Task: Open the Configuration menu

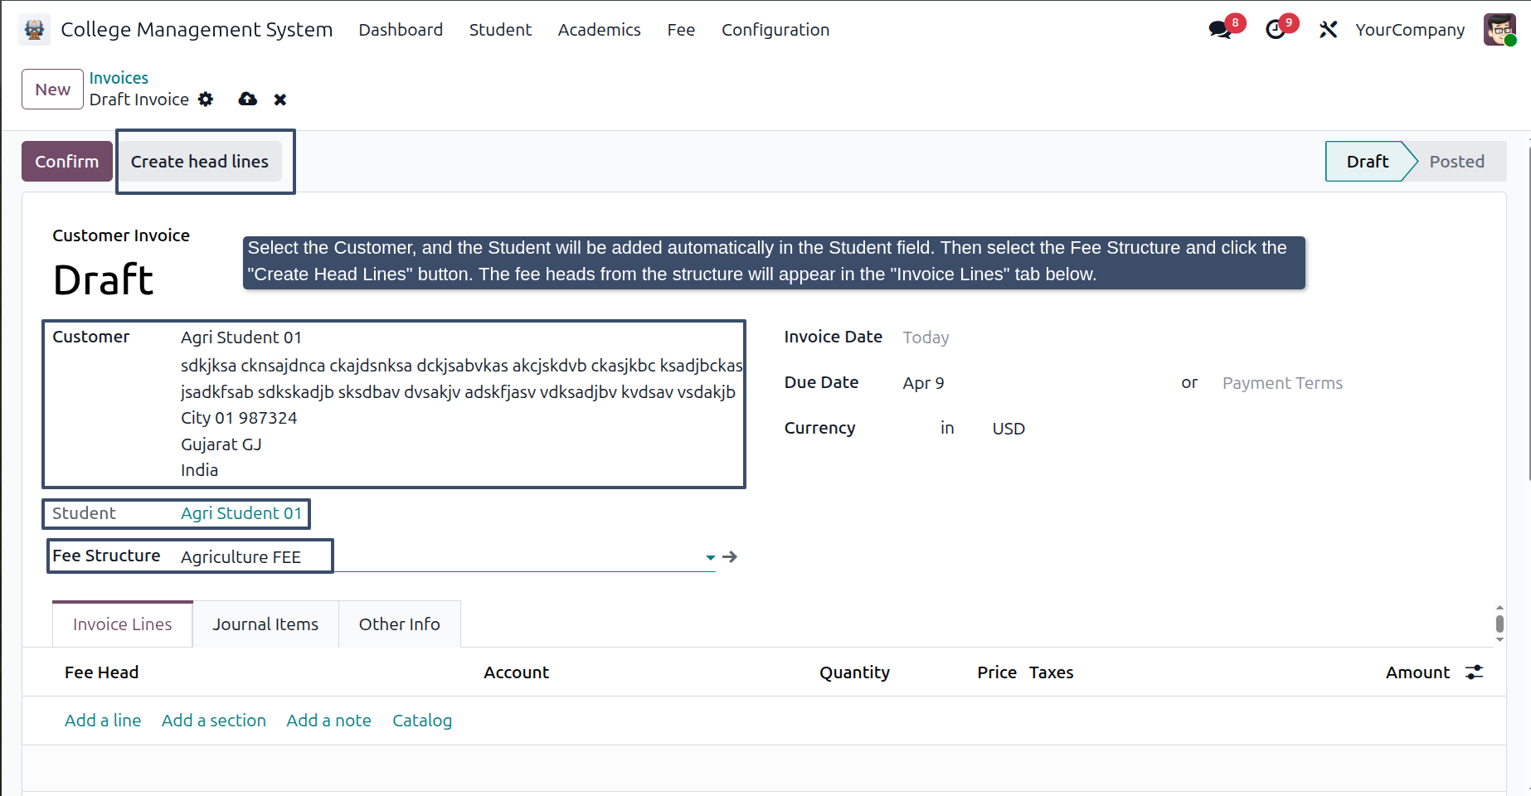Action: tap(775, 30)
